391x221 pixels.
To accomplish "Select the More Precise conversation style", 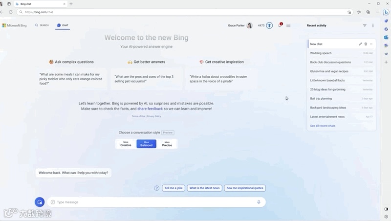I will point(167,144).
